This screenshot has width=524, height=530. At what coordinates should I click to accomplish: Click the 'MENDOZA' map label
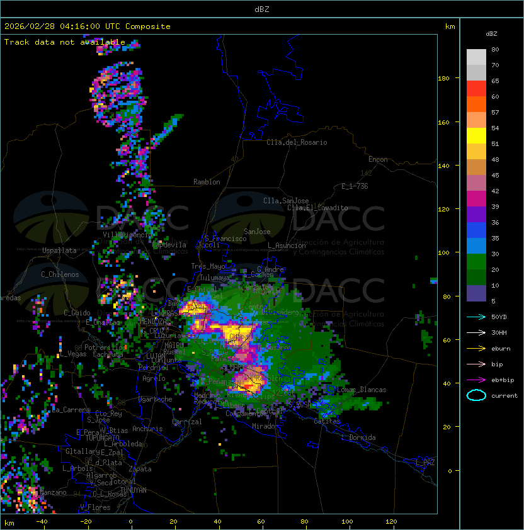point(154,321)
